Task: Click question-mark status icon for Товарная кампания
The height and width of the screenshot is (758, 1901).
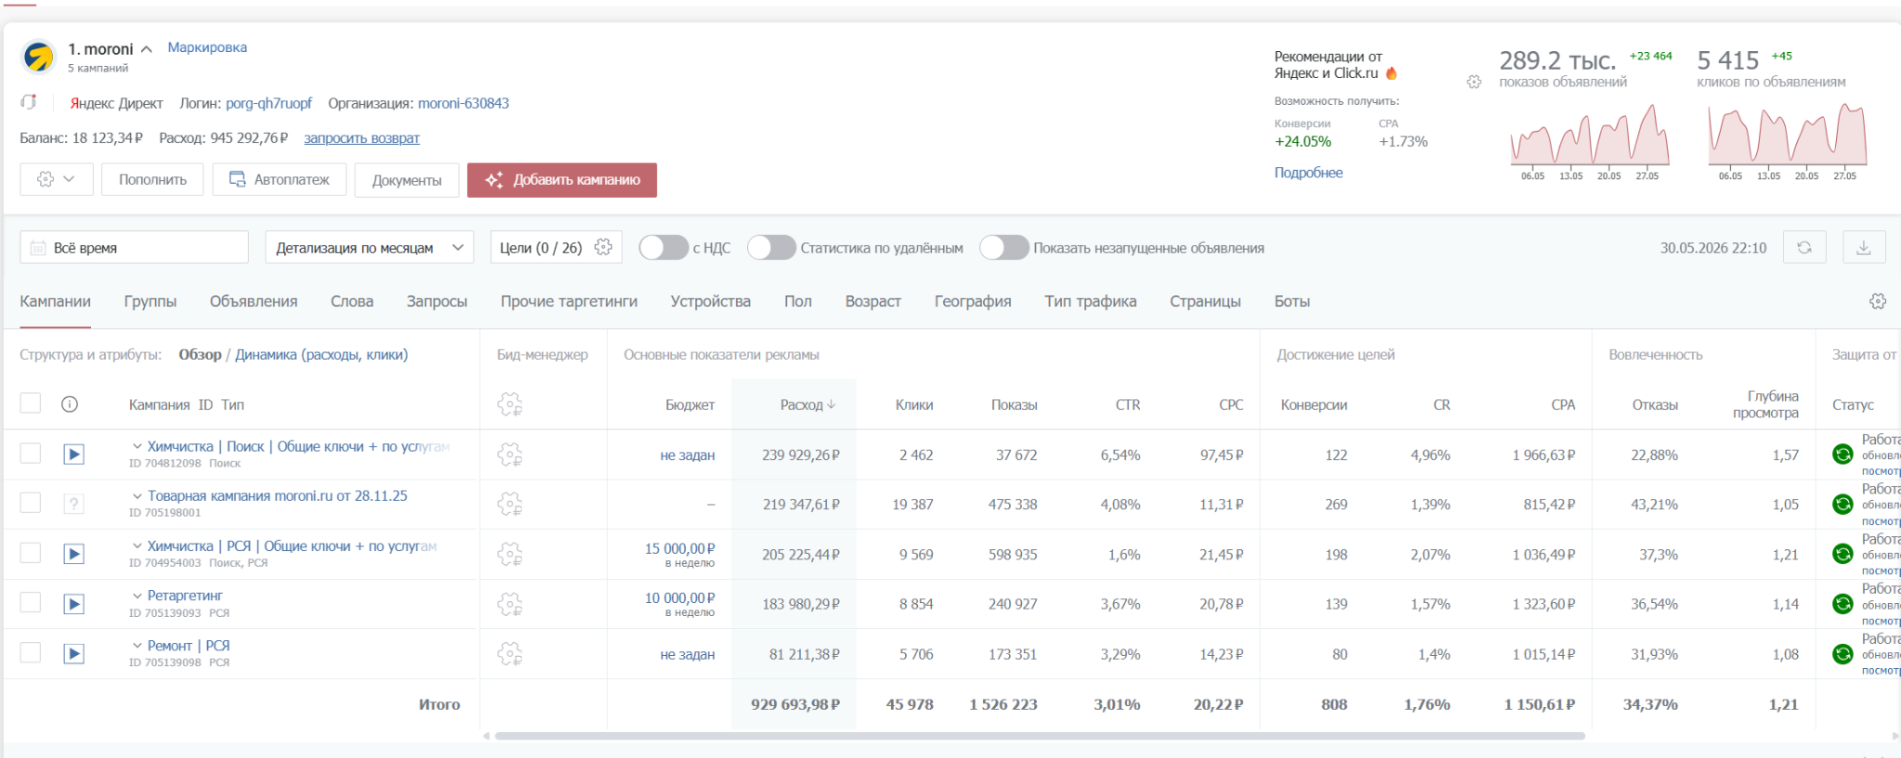Action: (74, 504)
